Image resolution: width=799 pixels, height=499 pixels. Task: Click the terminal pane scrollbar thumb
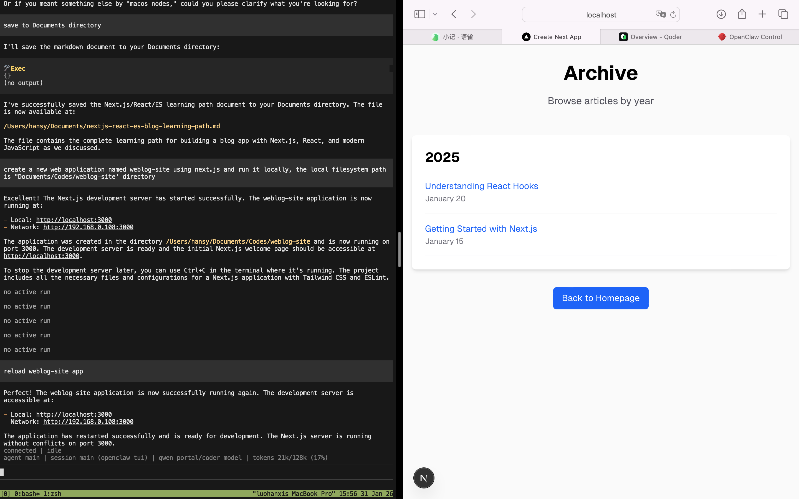[x=399, y=249]
